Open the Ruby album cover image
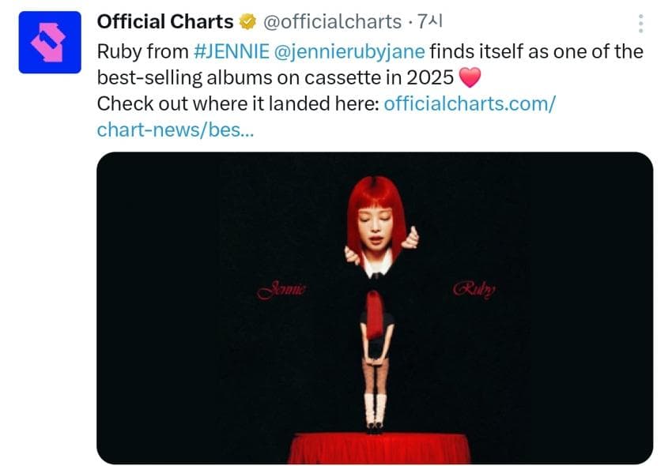This screenshot has height=466, width=672. tap(375, 308)
